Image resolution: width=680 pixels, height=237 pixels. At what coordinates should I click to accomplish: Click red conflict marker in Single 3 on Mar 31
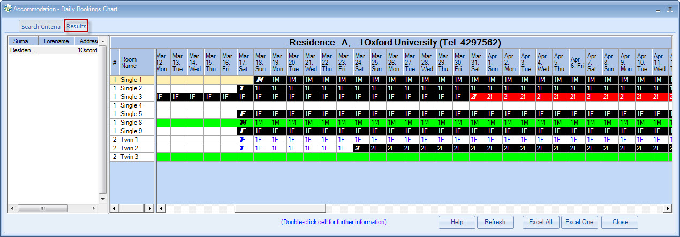[x=474, y=97]
